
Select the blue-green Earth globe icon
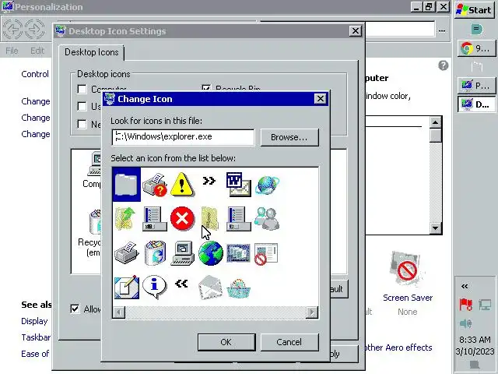tap(211, 252)
